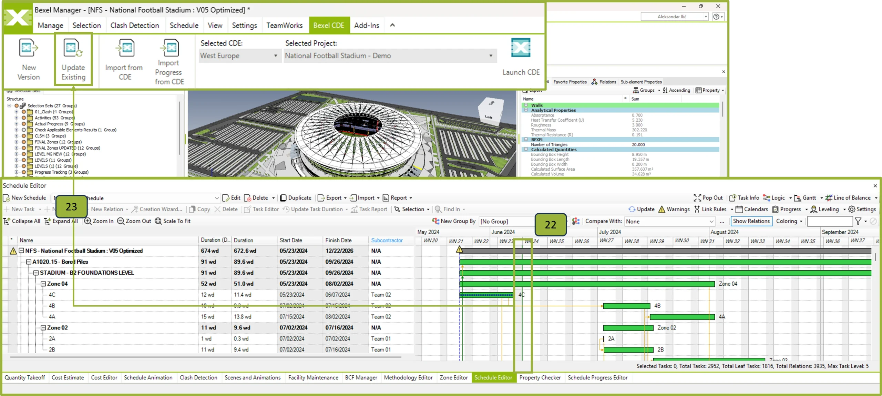
Task: Collapse Analytical Properties section
Action: coord(526,110)
